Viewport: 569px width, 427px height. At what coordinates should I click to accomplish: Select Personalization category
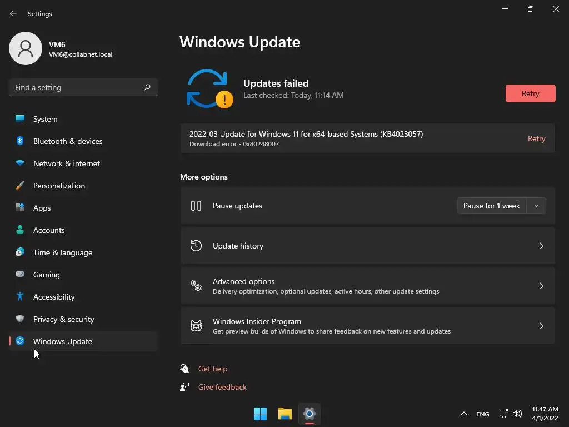coord(83,186)
